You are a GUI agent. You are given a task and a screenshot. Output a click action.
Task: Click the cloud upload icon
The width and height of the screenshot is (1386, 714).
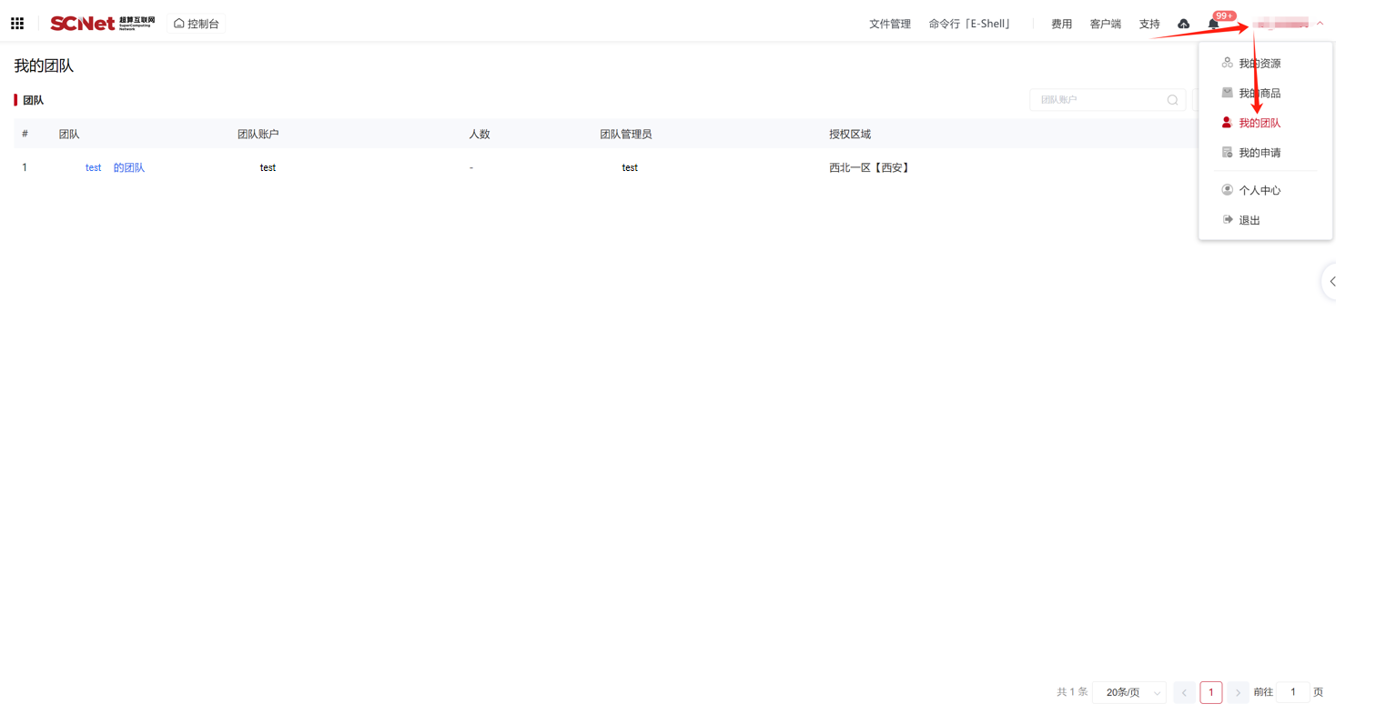1183,24
